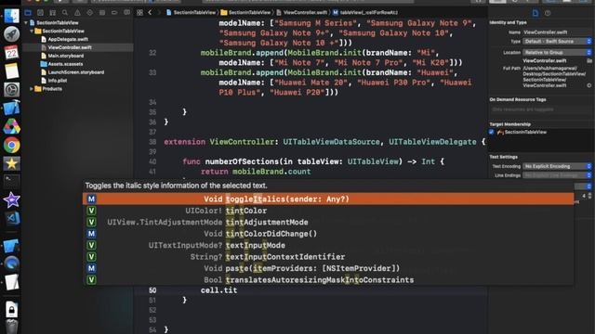Image resolution: width=595 pixels, height=334 pixels.
Task: Open Finder from the Dock
Action: pyautogui.click(x=11, y=16)
